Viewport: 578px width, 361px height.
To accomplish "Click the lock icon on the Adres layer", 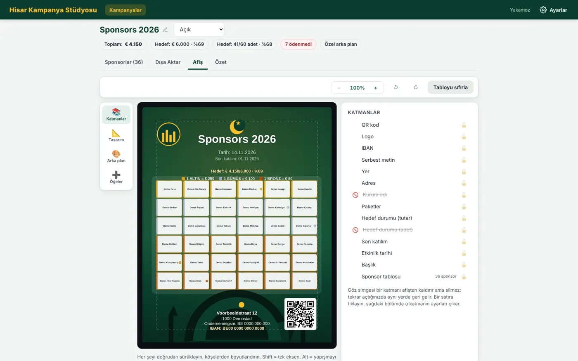I will coord(464,183).
